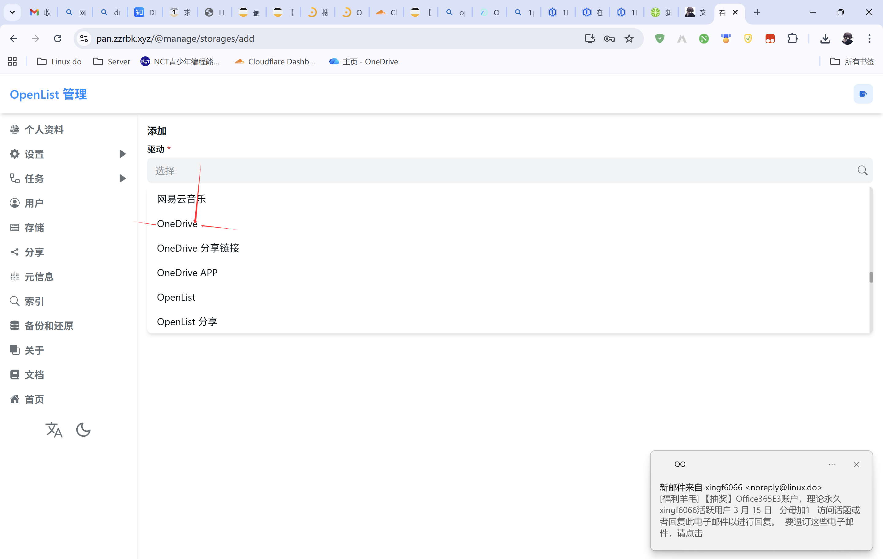
Task: Close the QQ mail notification popup
Action: click(856, 464)
